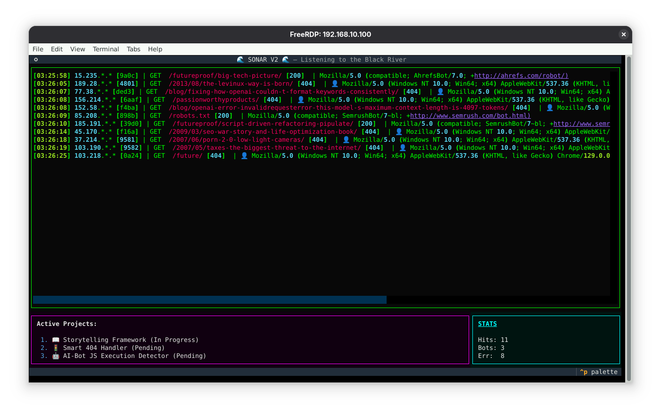The image size is (661, 414).
Task: Select 'Smart 404 Handler (Pending)' project
Action: (x=114, y=348)
